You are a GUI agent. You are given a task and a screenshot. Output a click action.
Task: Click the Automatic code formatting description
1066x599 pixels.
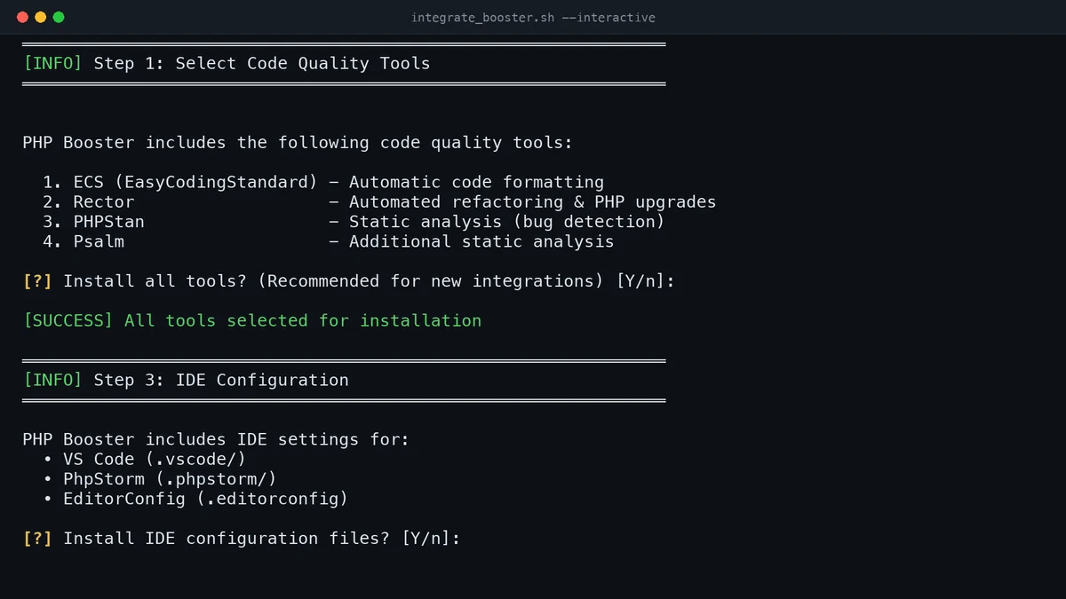(x=476, y=182)
